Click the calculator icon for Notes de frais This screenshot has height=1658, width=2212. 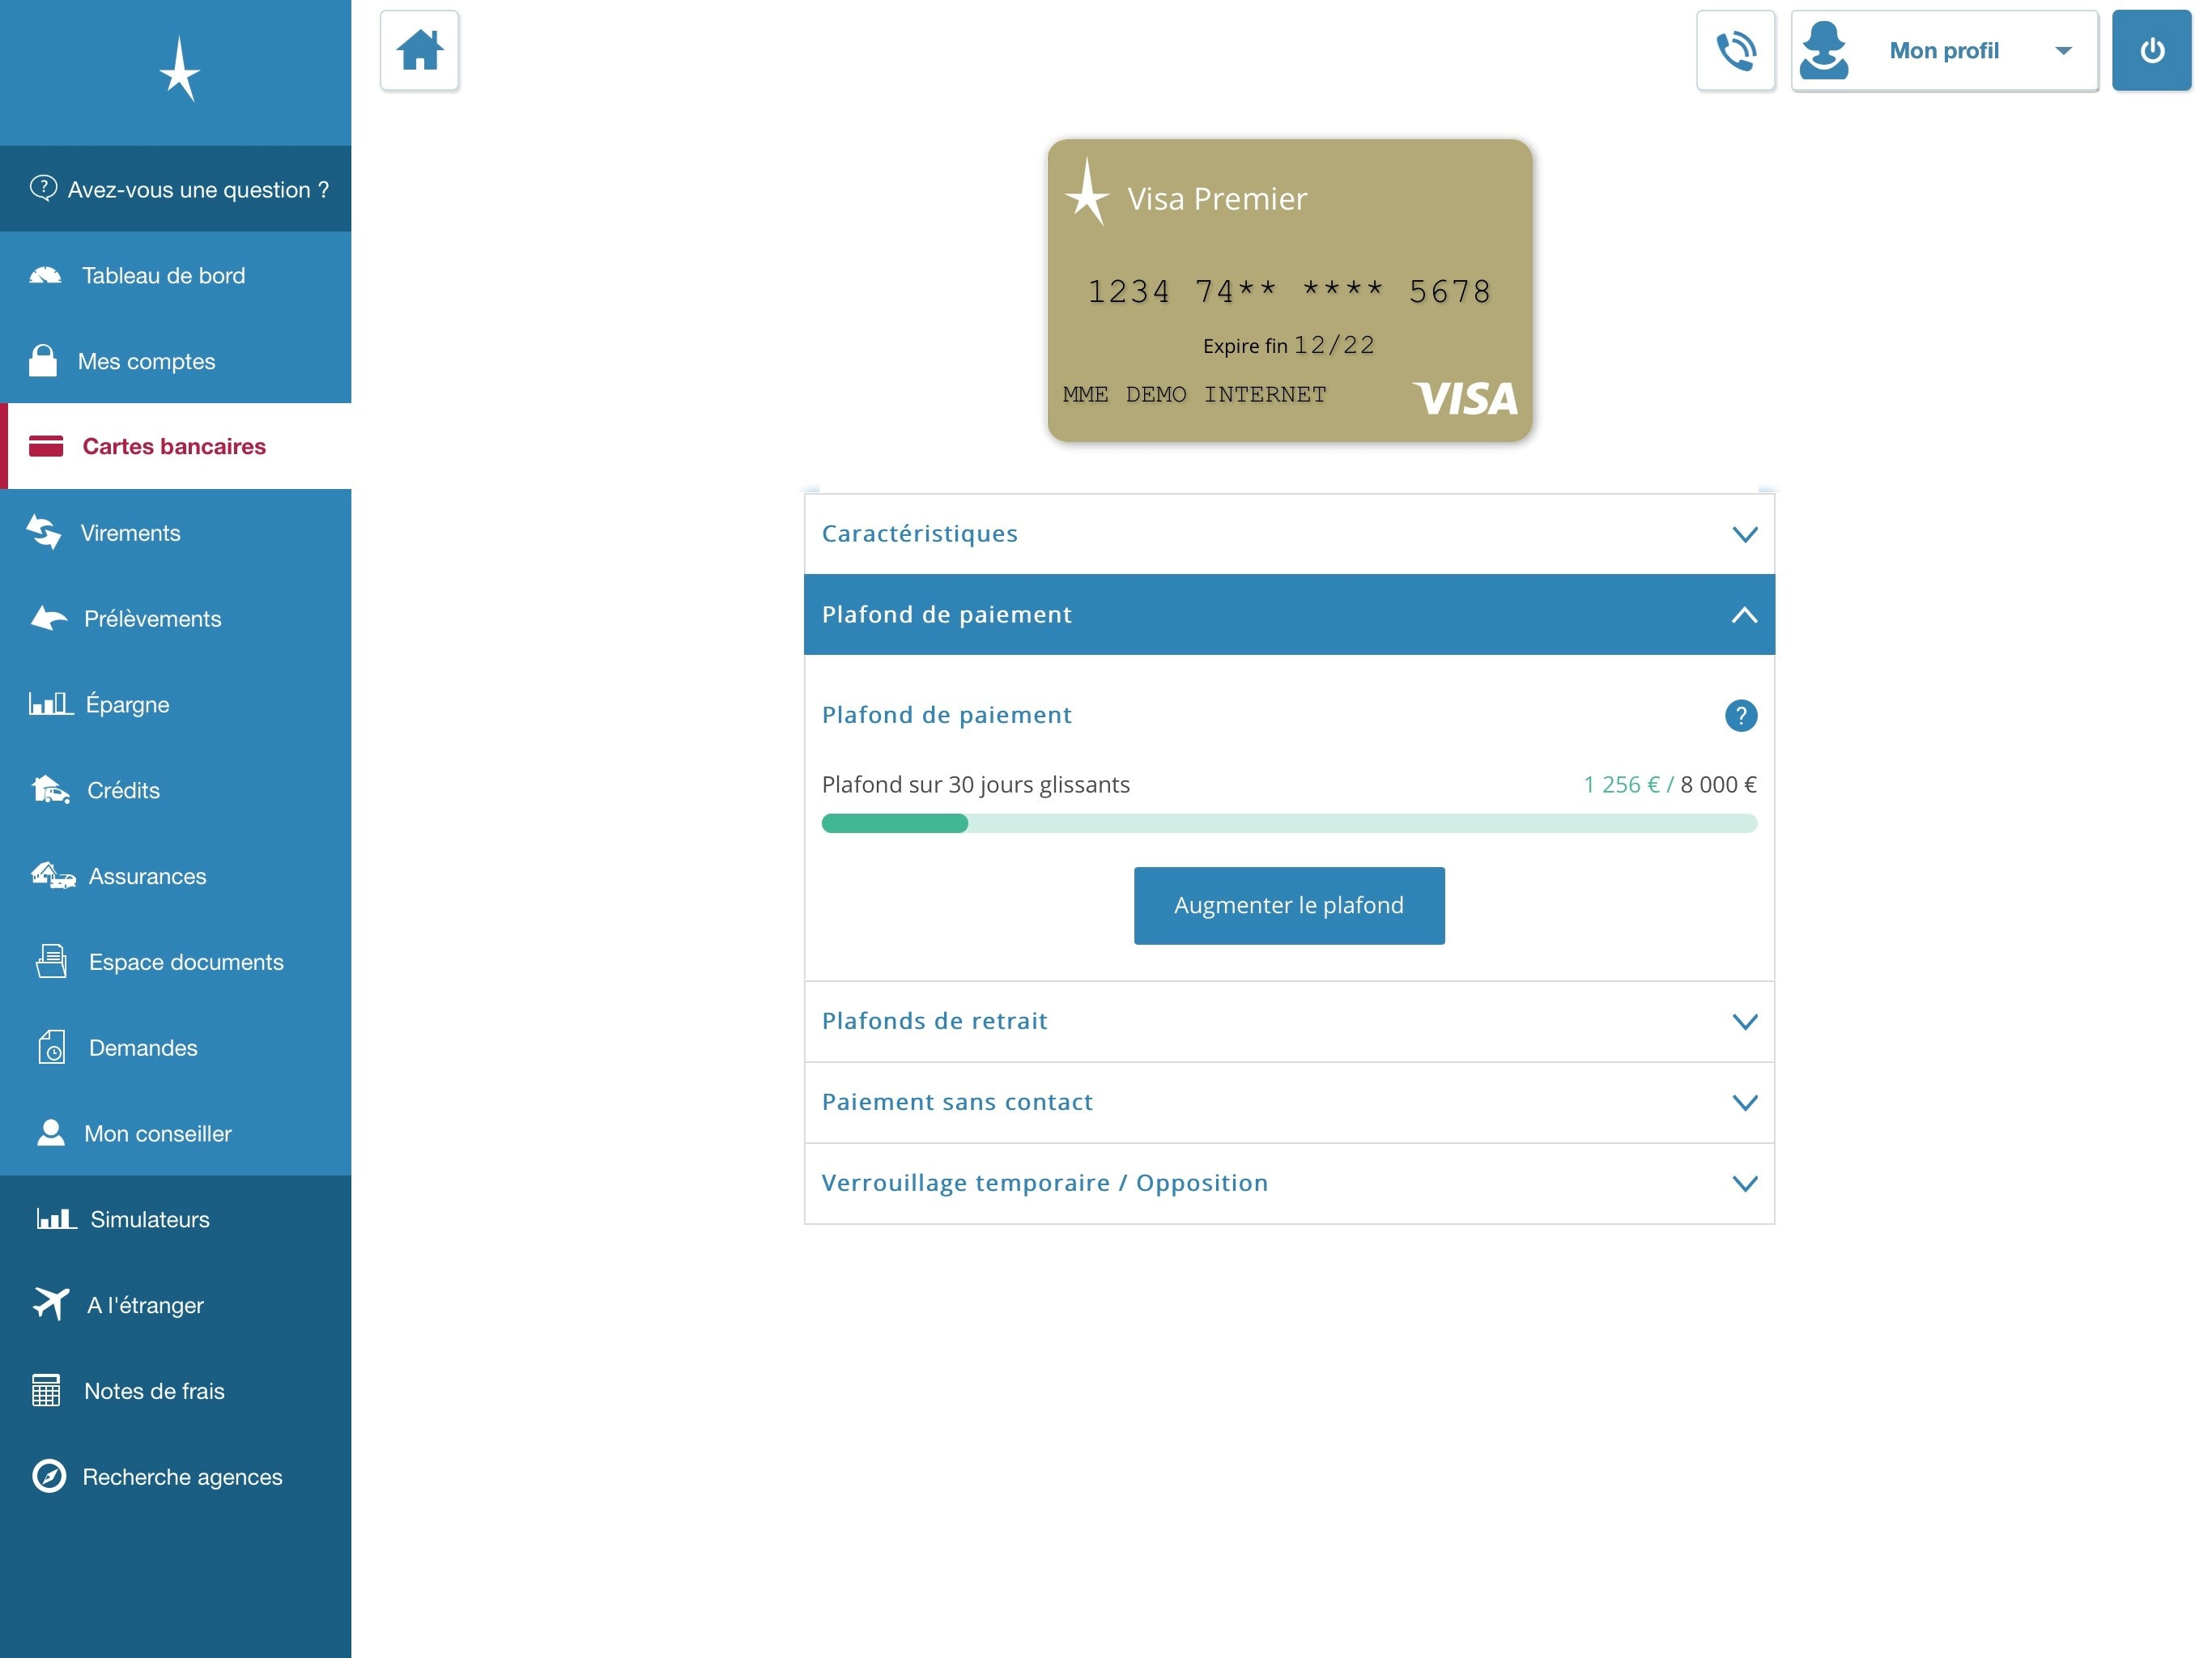(x=46, y=1390)
